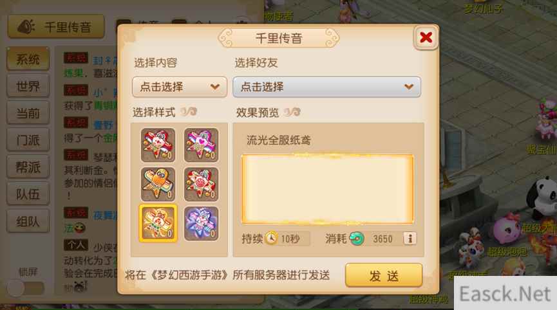557x310 pixels.
Task: Select the 系统 chat tab
Action: tap(28, 59)
